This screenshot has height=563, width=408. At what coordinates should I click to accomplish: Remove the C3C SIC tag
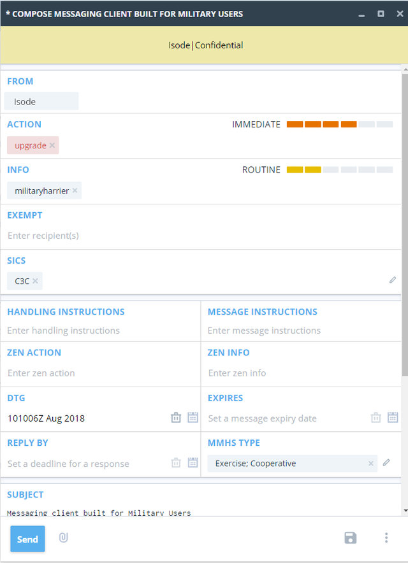[36, 281]
